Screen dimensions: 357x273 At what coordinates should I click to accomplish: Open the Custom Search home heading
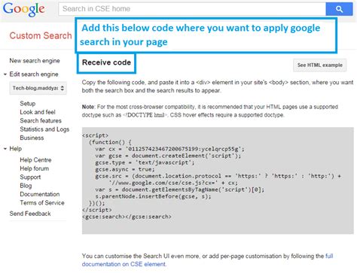pyautogui.click(x=41, y=35)
